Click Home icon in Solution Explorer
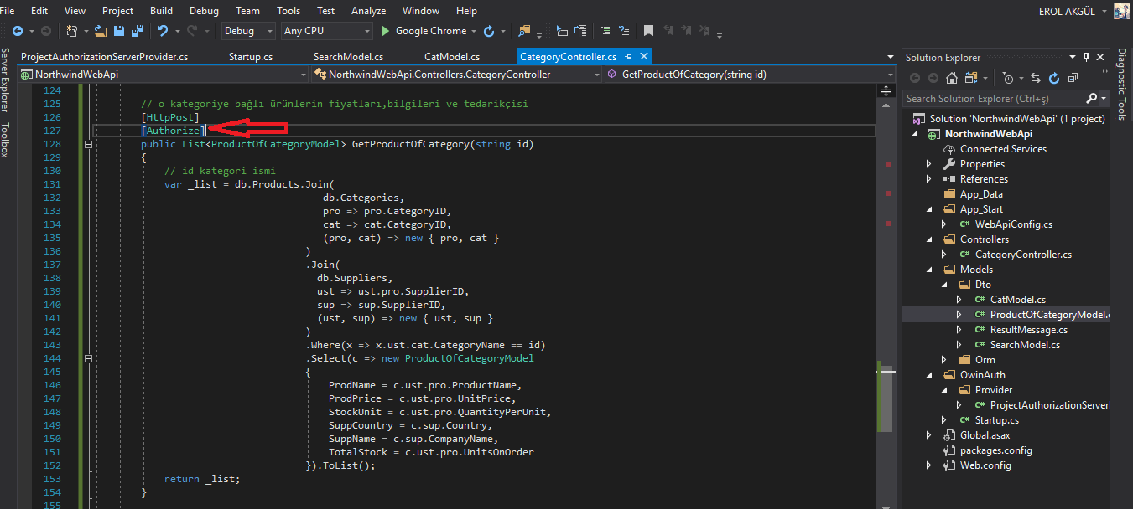 pos(952,78)
